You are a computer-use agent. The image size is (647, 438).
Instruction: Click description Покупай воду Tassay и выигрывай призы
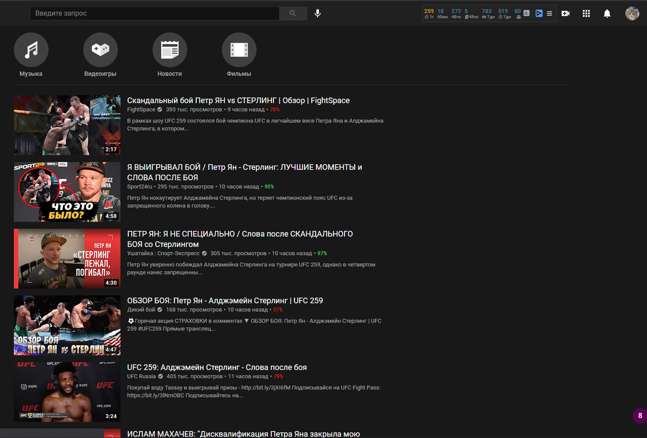click(x=254, y=392)
